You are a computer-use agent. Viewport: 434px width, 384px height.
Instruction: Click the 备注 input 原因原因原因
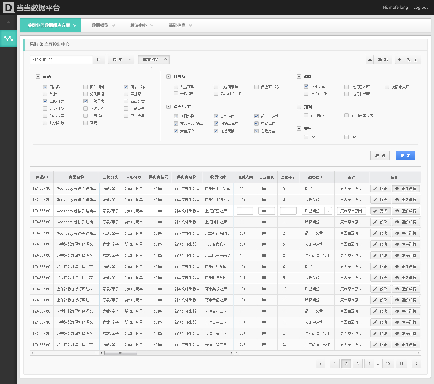point(351,211)
